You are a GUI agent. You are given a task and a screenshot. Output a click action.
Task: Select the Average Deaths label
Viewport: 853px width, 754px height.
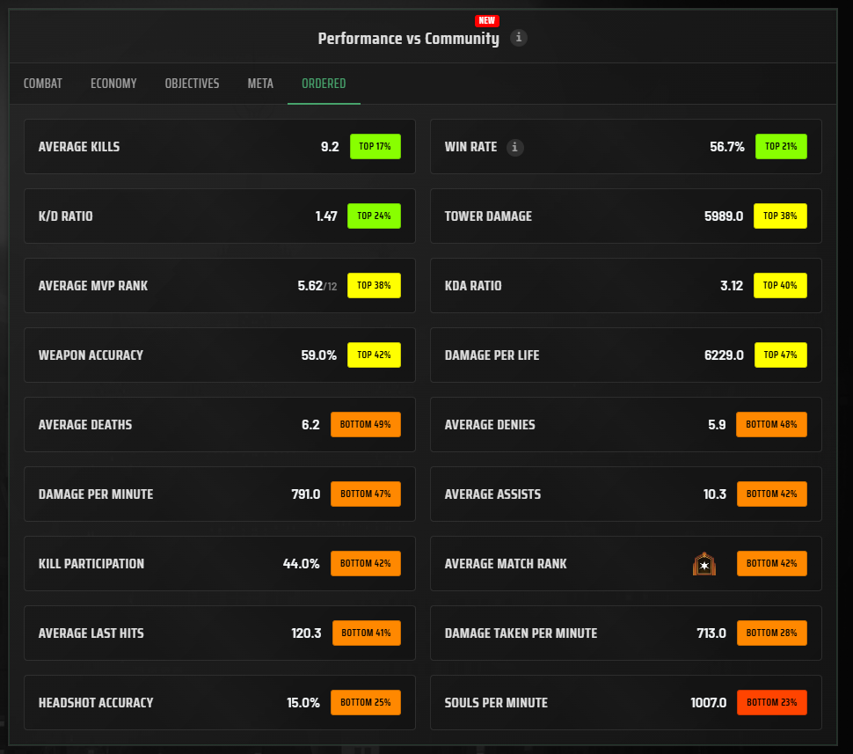[x=85, y=425]
